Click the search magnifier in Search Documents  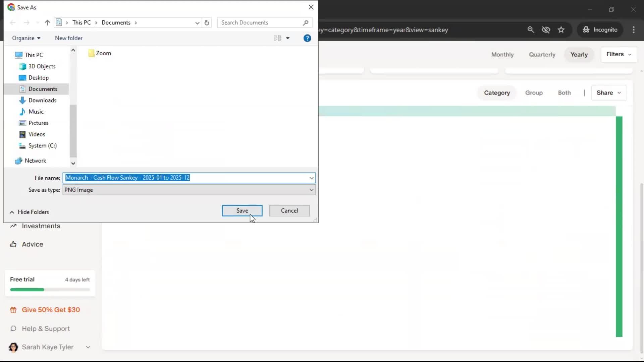305,23
